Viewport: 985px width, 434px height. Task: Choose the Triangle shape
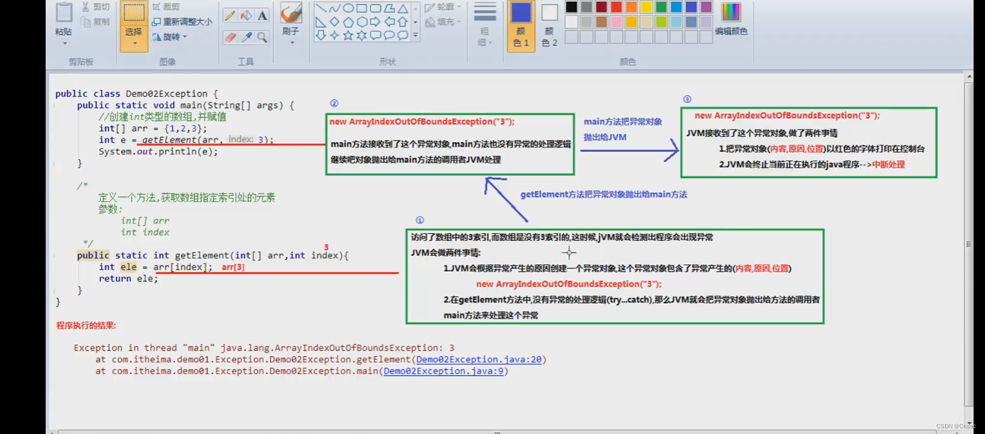tap(403, 8)
